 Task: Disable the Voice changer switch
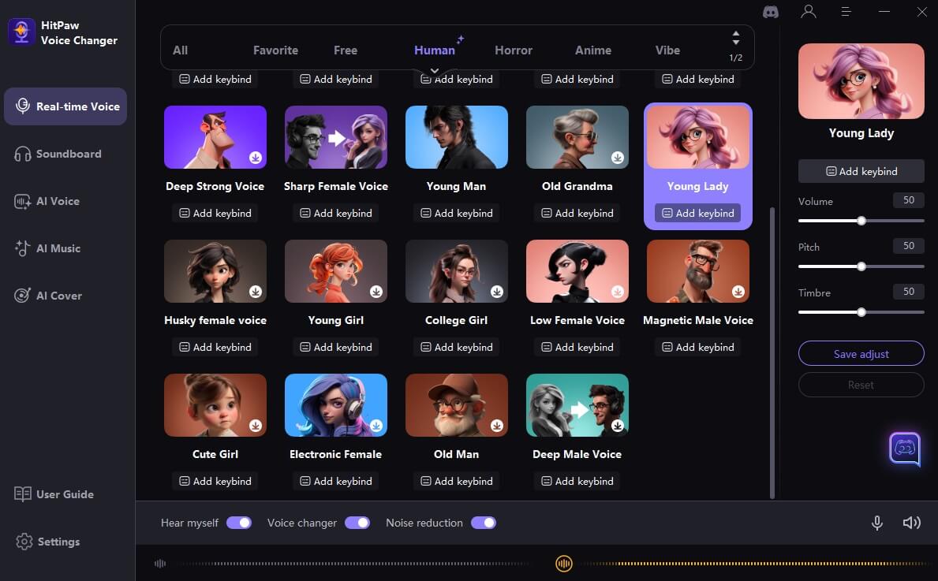(x=357, y=523)
